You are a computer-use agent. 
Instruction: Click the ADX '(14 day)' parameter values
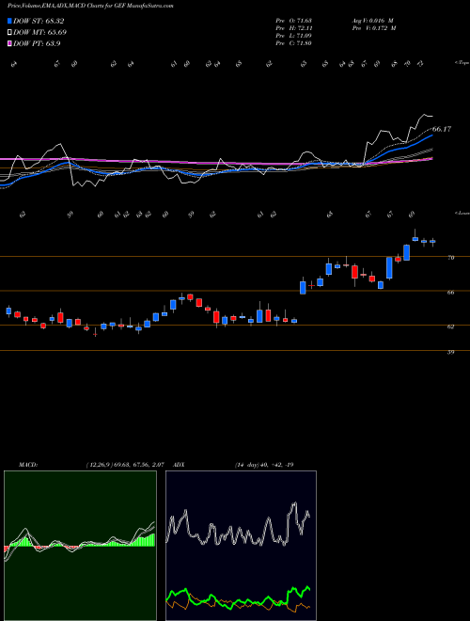tap(264, 465)
